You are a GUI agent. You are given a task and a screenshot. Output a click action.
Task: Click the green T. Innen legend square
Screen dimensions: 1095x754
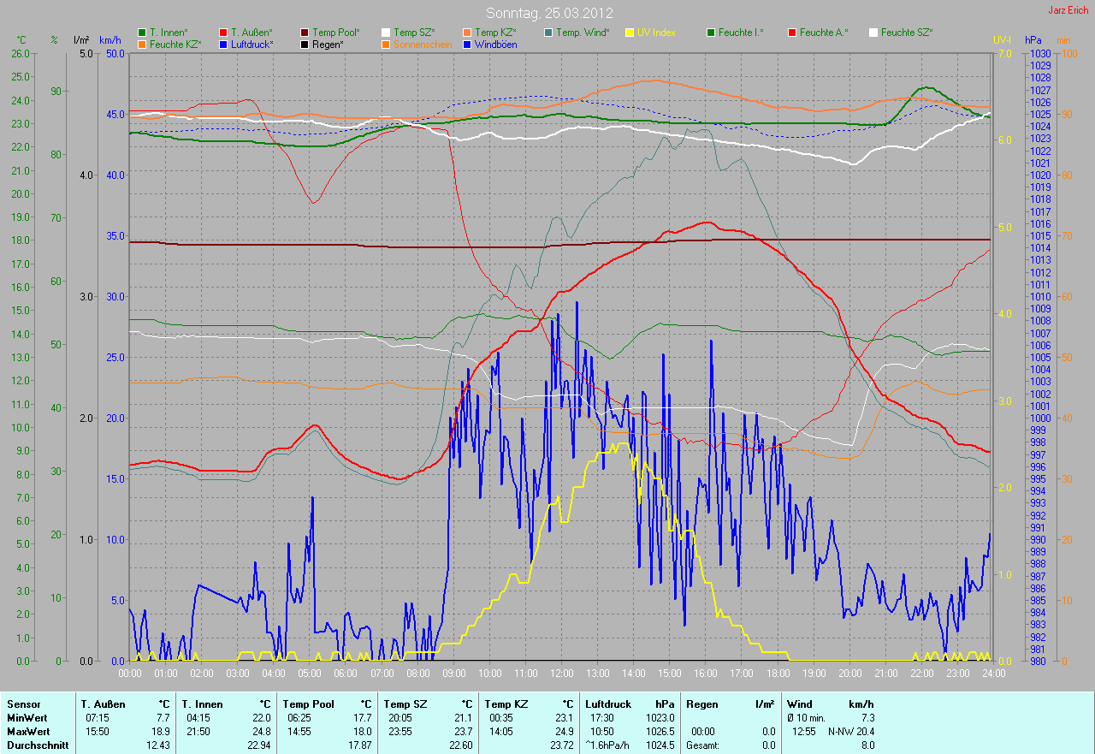(142, 33)
